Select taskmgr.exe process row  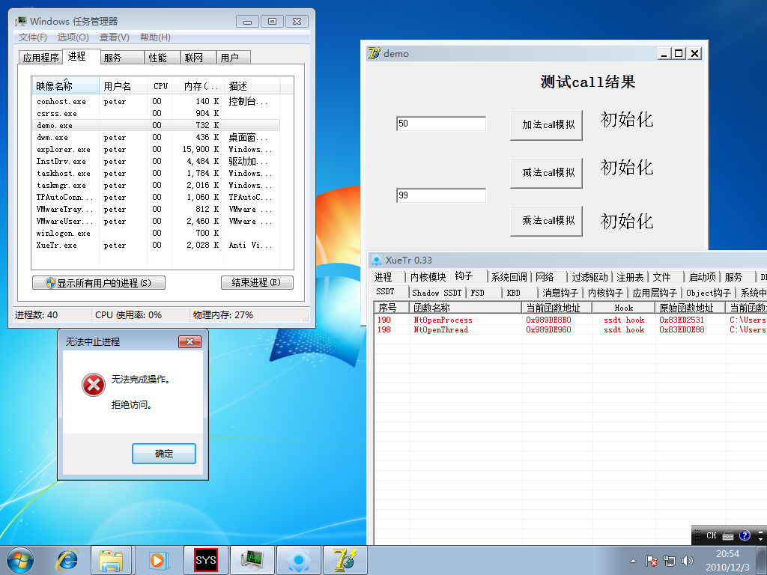coord(156,186)
